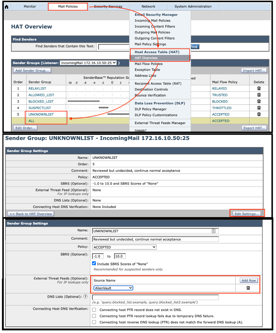Enable PTR lookup temporary DNS failure check

point(94,316)
